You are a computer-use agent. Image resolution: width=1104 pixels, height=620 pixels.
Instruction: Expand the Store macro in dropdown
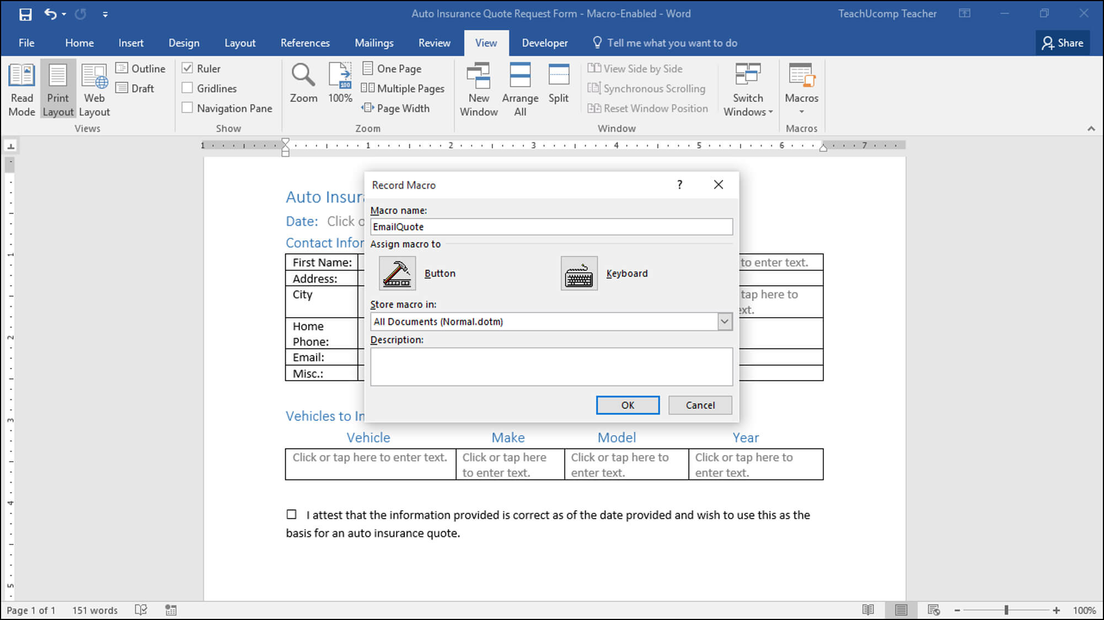tap(725, 321)
